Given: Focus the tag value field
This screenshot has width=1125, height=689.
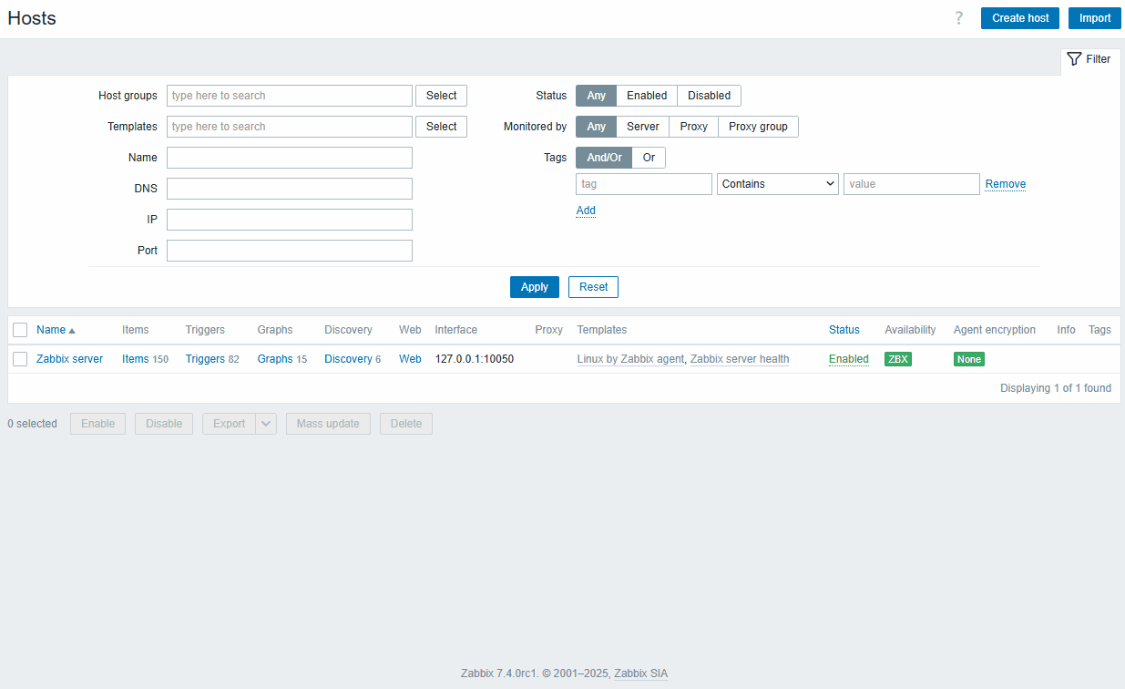Looking at the screenshot, I should tap(912, 184).
